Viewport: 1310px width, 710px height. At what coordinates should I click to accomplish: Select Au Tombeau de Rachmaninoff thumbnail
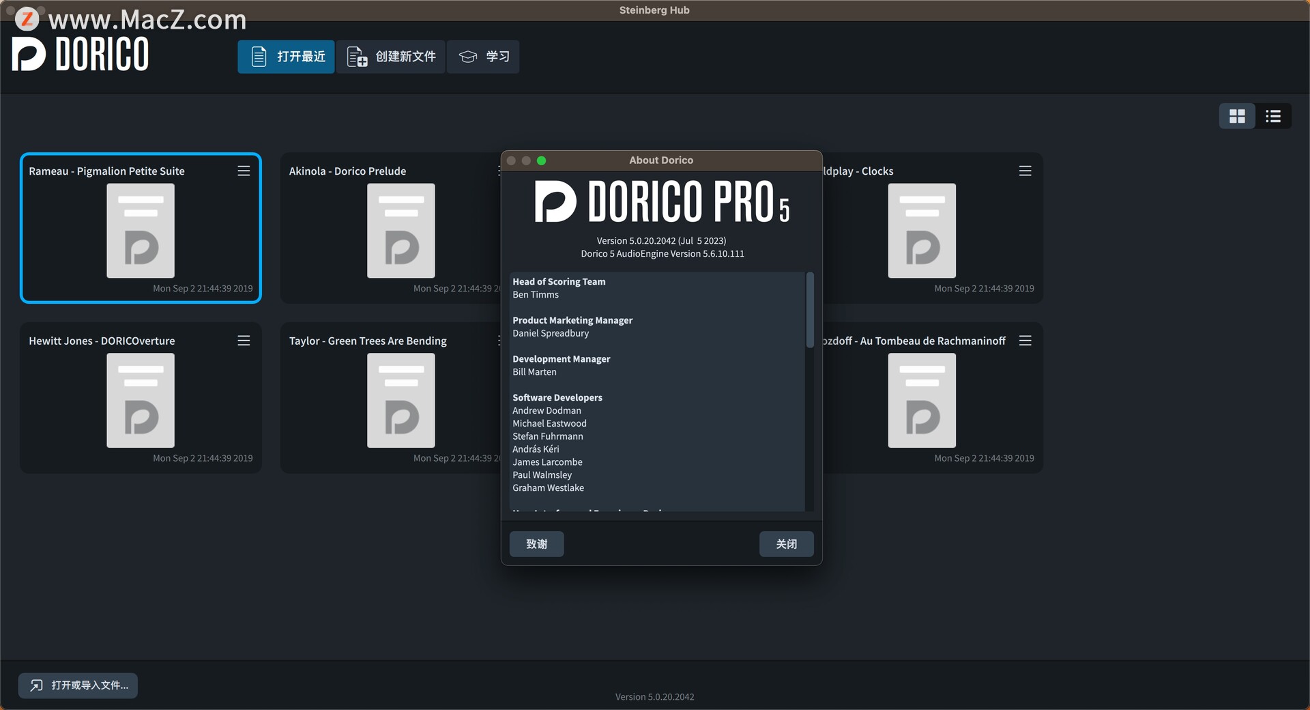pyautogui.click(x=922, y=401)
